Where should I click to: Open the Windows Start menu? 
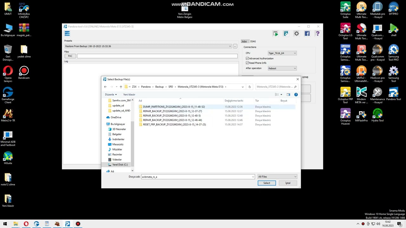point(5,224)
